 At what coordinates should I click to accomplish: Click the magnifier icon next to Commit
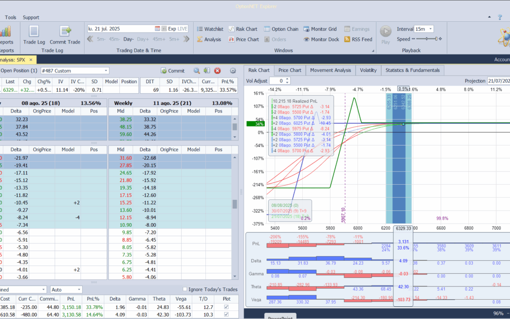tap(197, 71)
